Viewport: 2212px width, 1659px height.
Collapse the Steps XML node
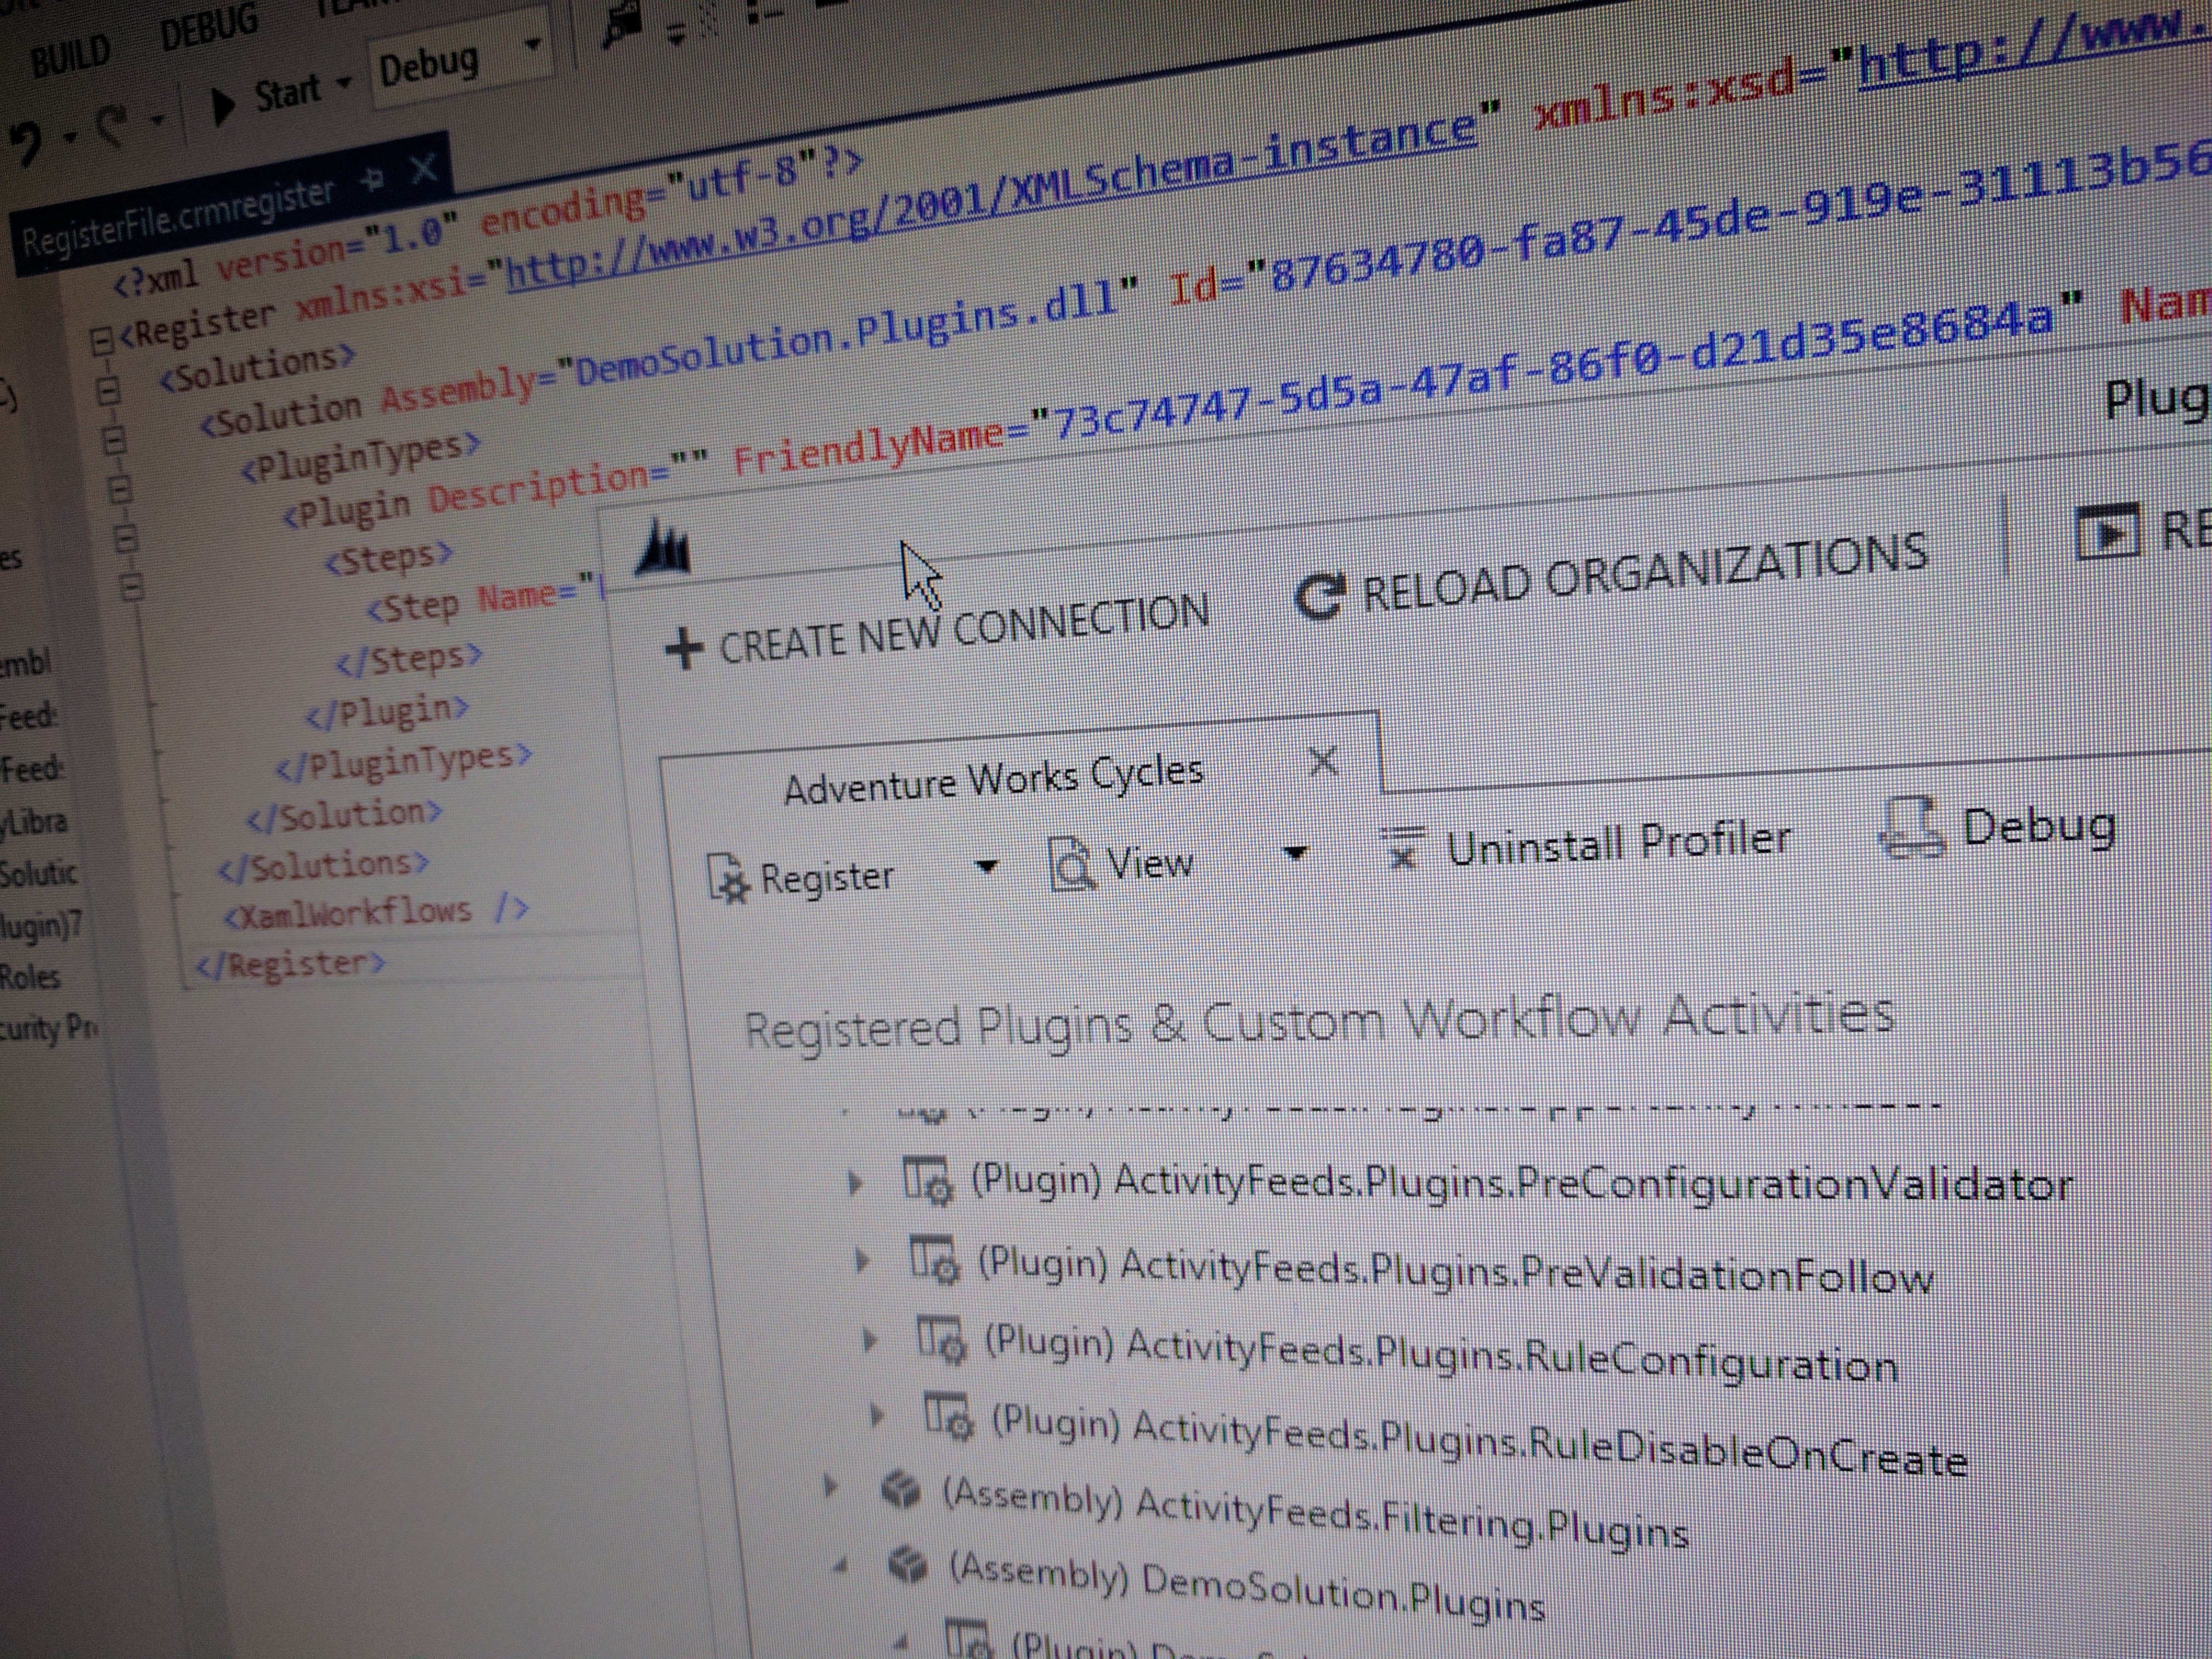(x=133, y=587)
